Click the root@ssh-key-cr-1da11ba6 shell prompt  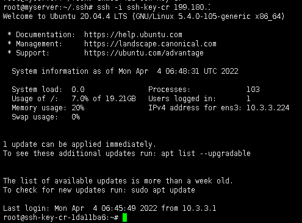click(61, 218)
